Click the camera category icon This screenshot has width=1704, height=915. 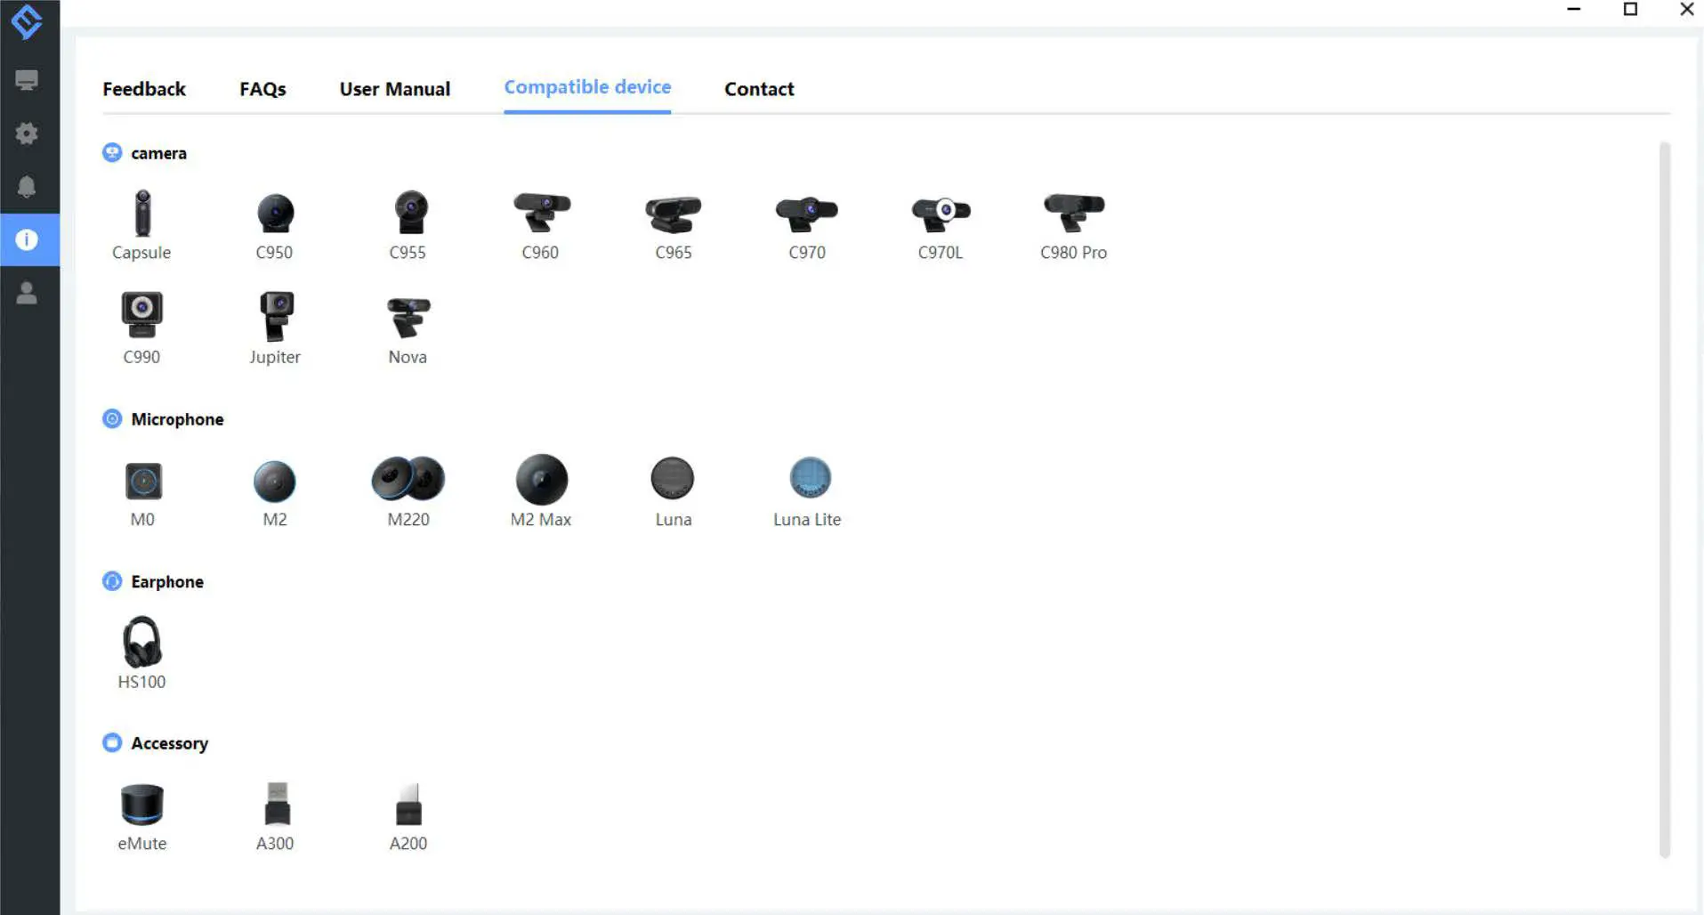(112, 152)
